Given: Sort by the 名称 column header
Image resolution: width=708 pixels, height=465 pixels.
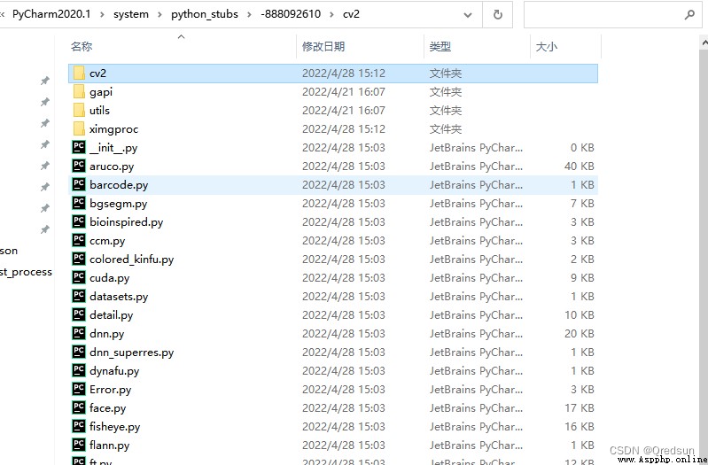Looking at the screenshot, I should (82, 46).
